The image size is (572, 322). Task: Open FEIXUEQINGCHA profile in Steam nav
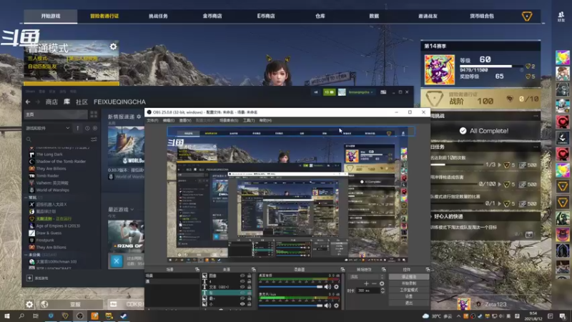(x=119, y=102)
